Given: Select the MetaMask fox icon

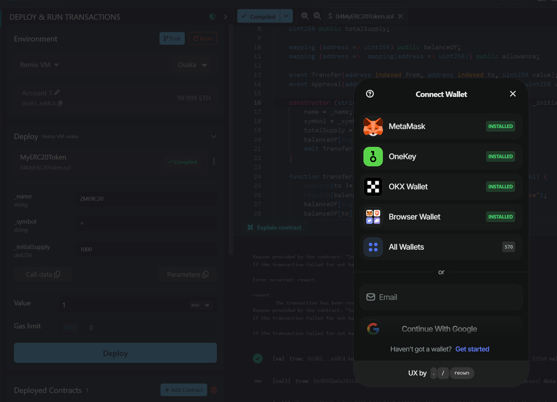Looking at the screenshot, I should tap(373, 126).
